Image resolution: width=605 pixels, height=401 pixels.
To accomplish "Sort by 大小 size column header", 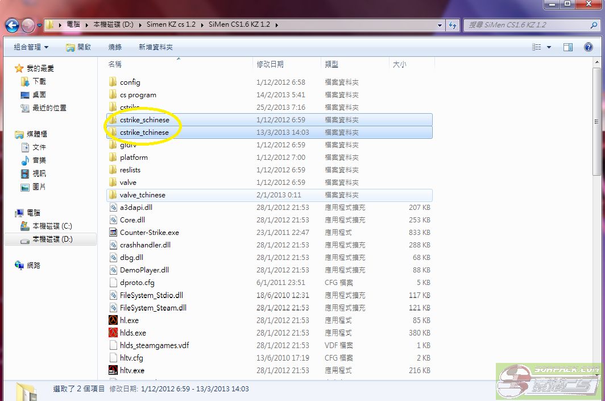I will (x=399, y=64).
